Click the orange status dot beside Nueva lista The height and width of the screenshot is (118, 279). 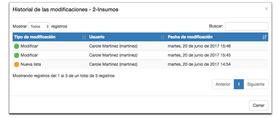tap(17, 65)
